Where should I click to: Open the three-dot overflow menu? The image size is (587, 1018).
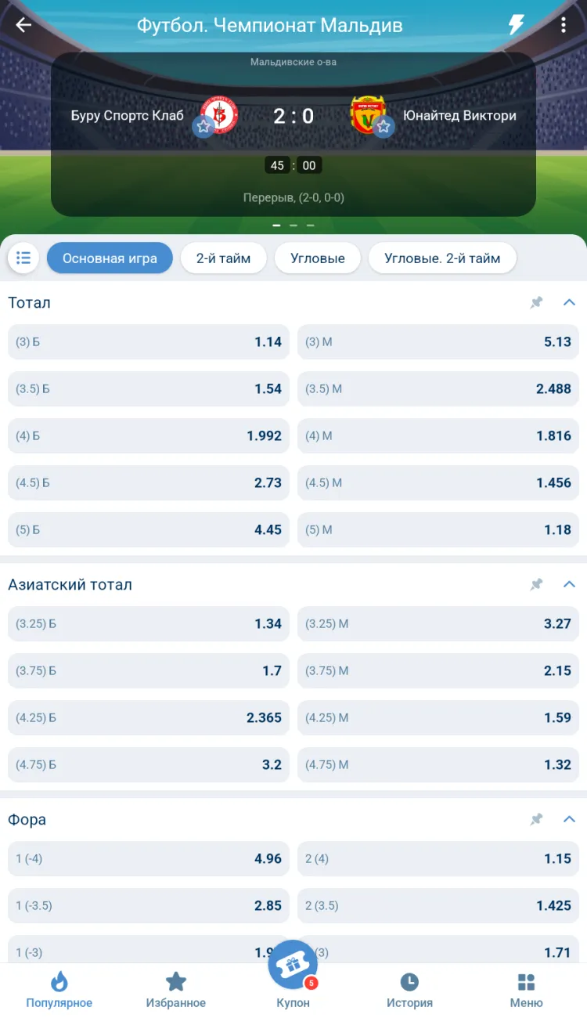coord(563,25)
